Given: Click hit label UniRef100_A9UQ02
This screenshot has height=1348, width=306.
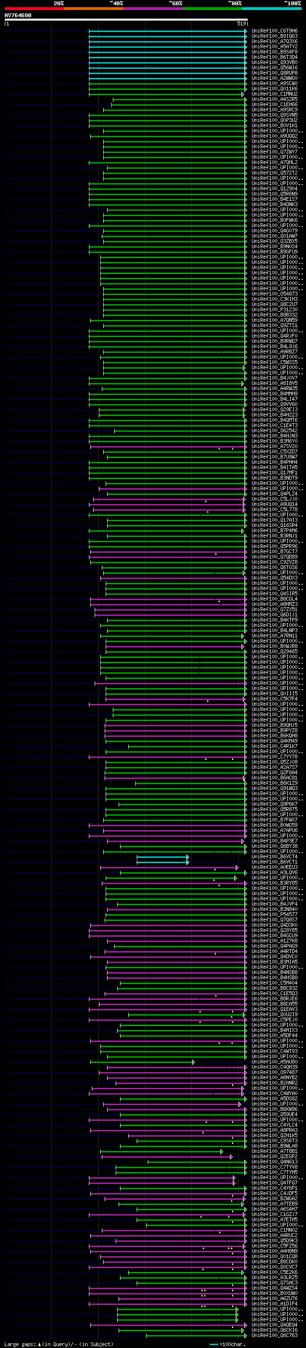Looking at the screenshot, I should [x=274, y=136].
